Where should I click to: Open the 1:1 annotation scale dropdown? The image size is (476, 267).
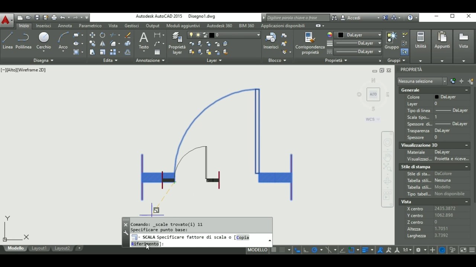[x=407, y=250]
